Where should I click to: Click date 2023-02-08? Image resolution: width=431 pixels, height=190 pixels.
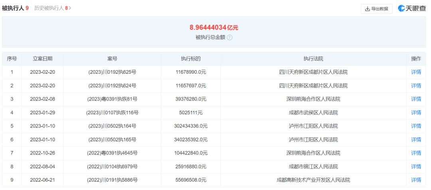(x=43, y=99)
